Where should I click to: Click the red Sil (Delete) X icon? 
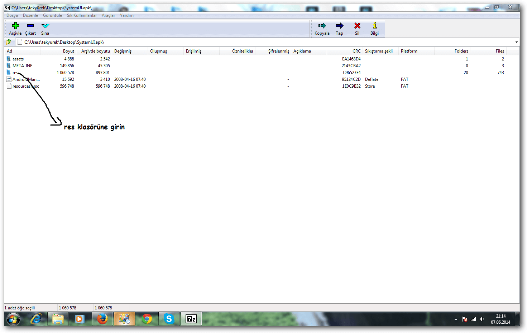[357, 26]
